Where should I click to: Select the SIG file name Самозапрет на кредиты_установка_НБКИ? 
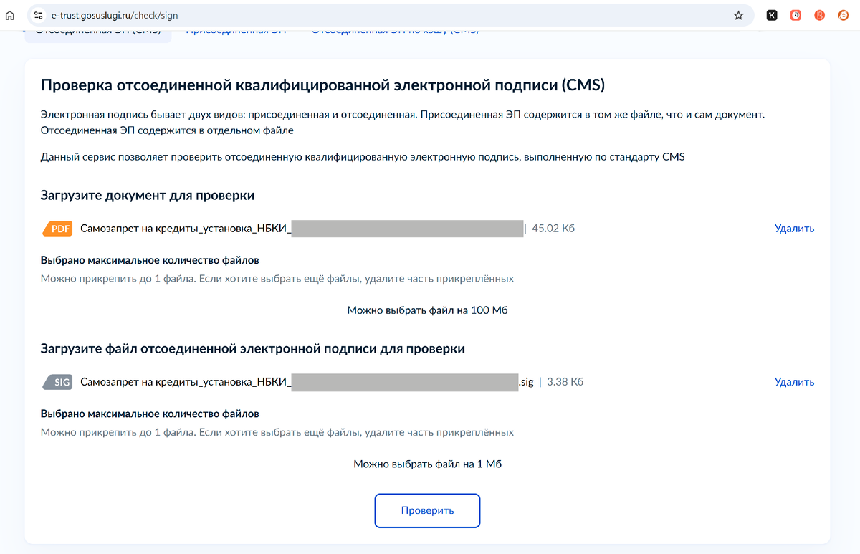(186, 382)
